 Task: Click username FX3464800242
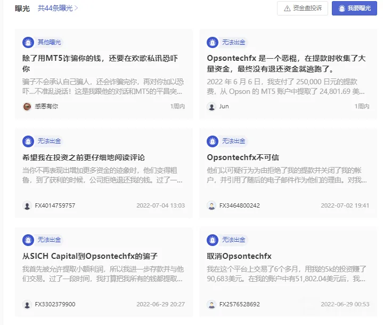tap(240, 205)
